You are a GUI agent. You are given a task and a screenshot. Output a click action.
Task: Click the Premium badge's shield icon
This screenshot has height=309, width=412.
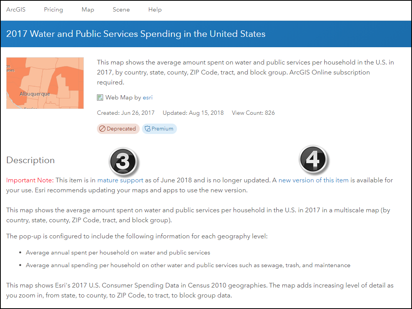tap(147, 129)
